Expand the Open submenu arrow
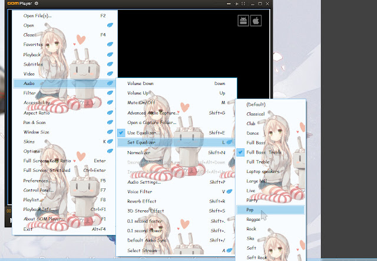 pyautogui.click(x=110, y=25)
